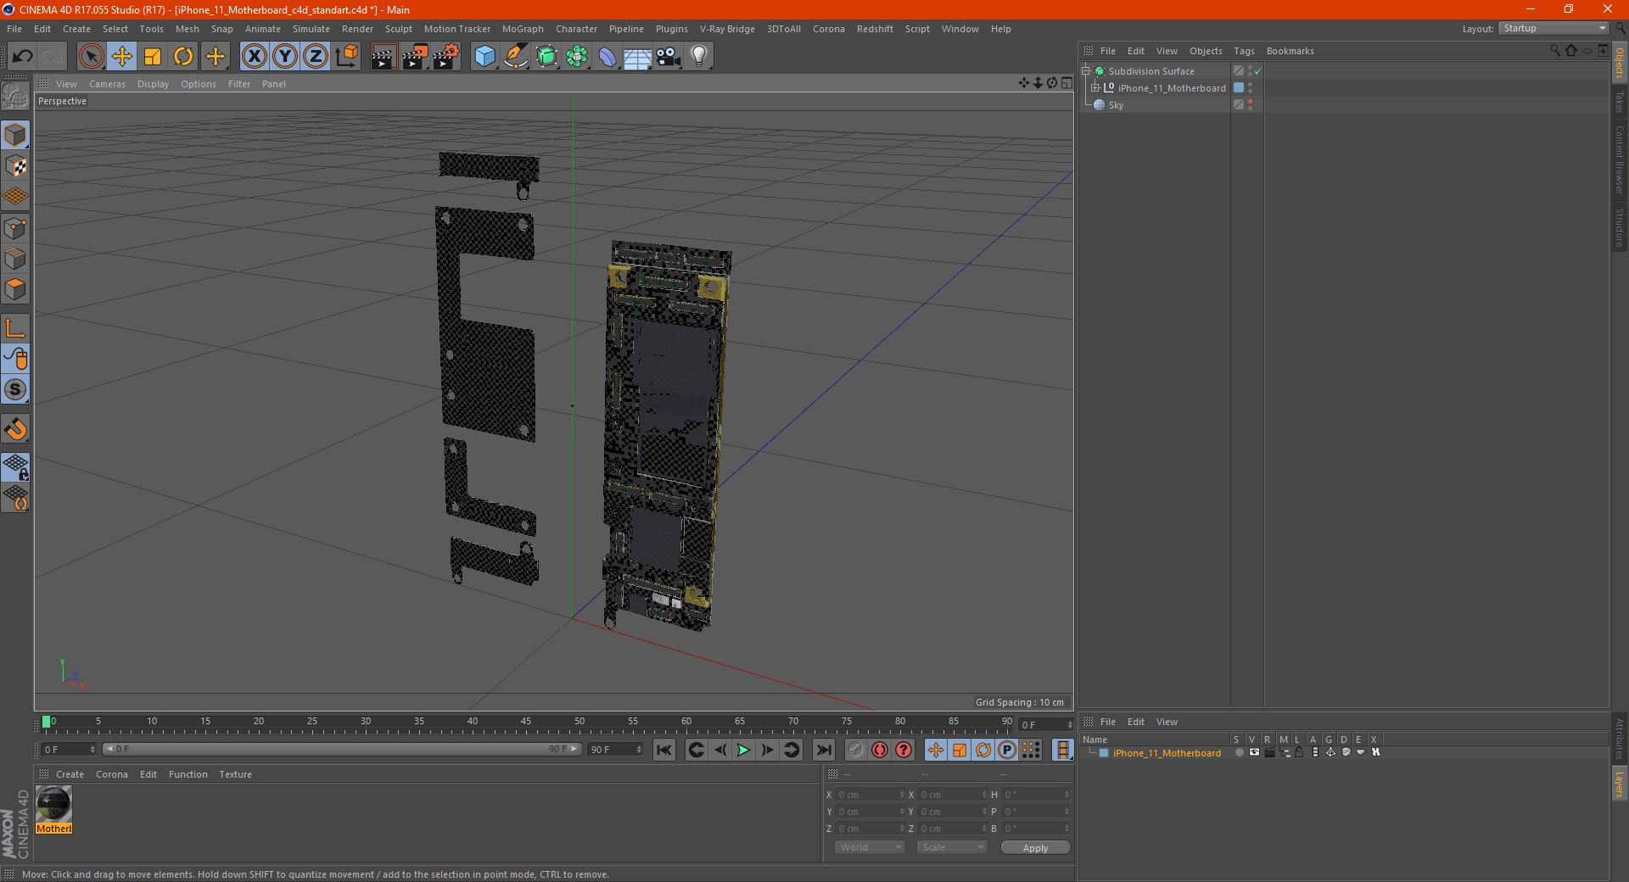Image resolution: width=1629 pixels, height=882 pixels.
Task: Open the Content Browser side tab
Action: [x=1620, y=159]
